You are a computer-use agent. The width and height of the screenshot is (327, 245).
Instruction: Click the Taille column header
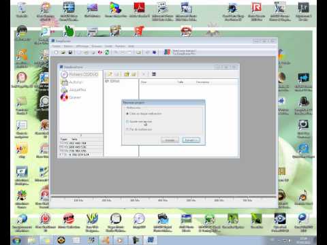(181, 82)
